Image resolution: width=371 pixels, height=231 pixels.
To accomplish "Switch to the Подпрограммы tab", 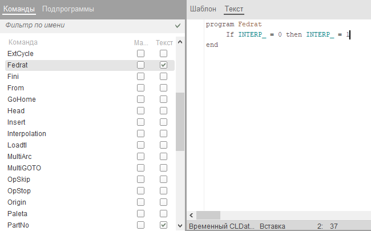I will (x=68, y=9).
